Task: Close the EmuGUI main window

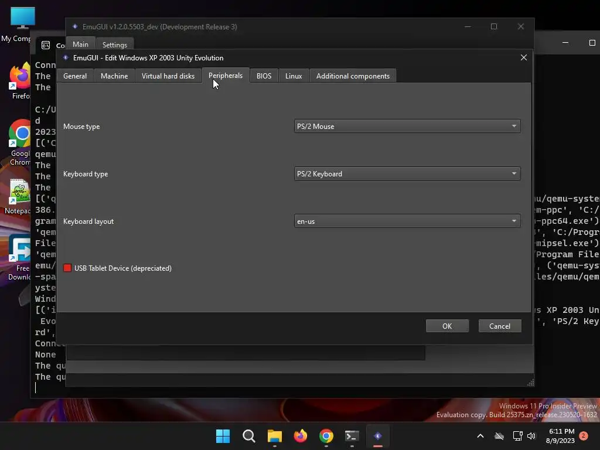Action: (521, 26)
